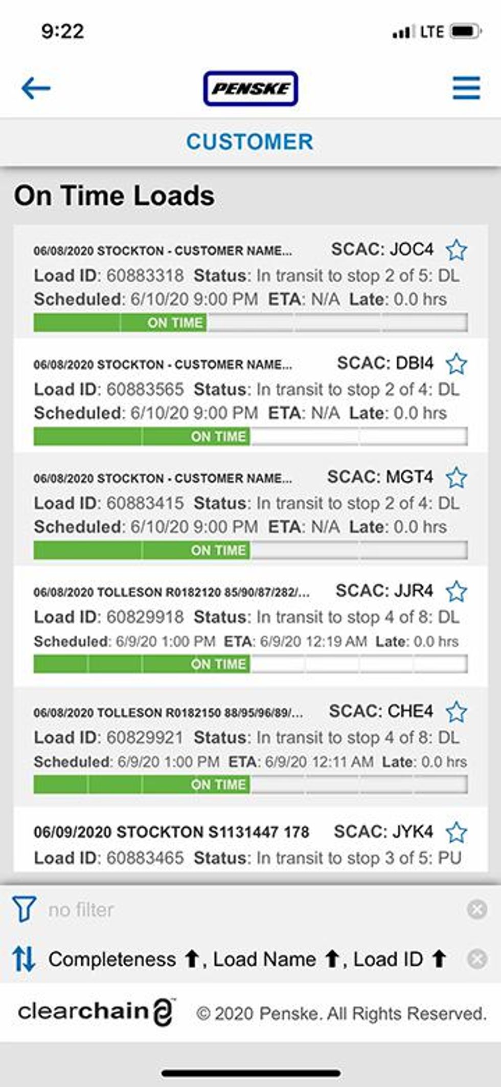Open load ID 60829918 details
This screenshot has width=501, height=1087.
click(144, 617)
